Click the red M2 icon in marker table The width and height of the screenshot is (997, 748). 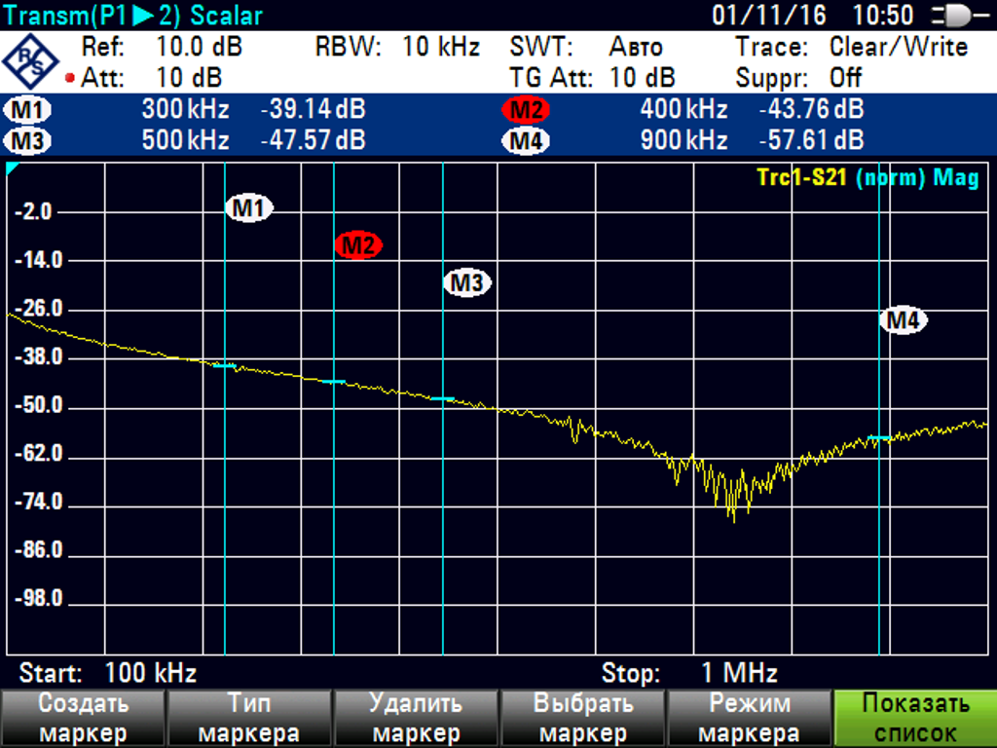click(526, 110)
